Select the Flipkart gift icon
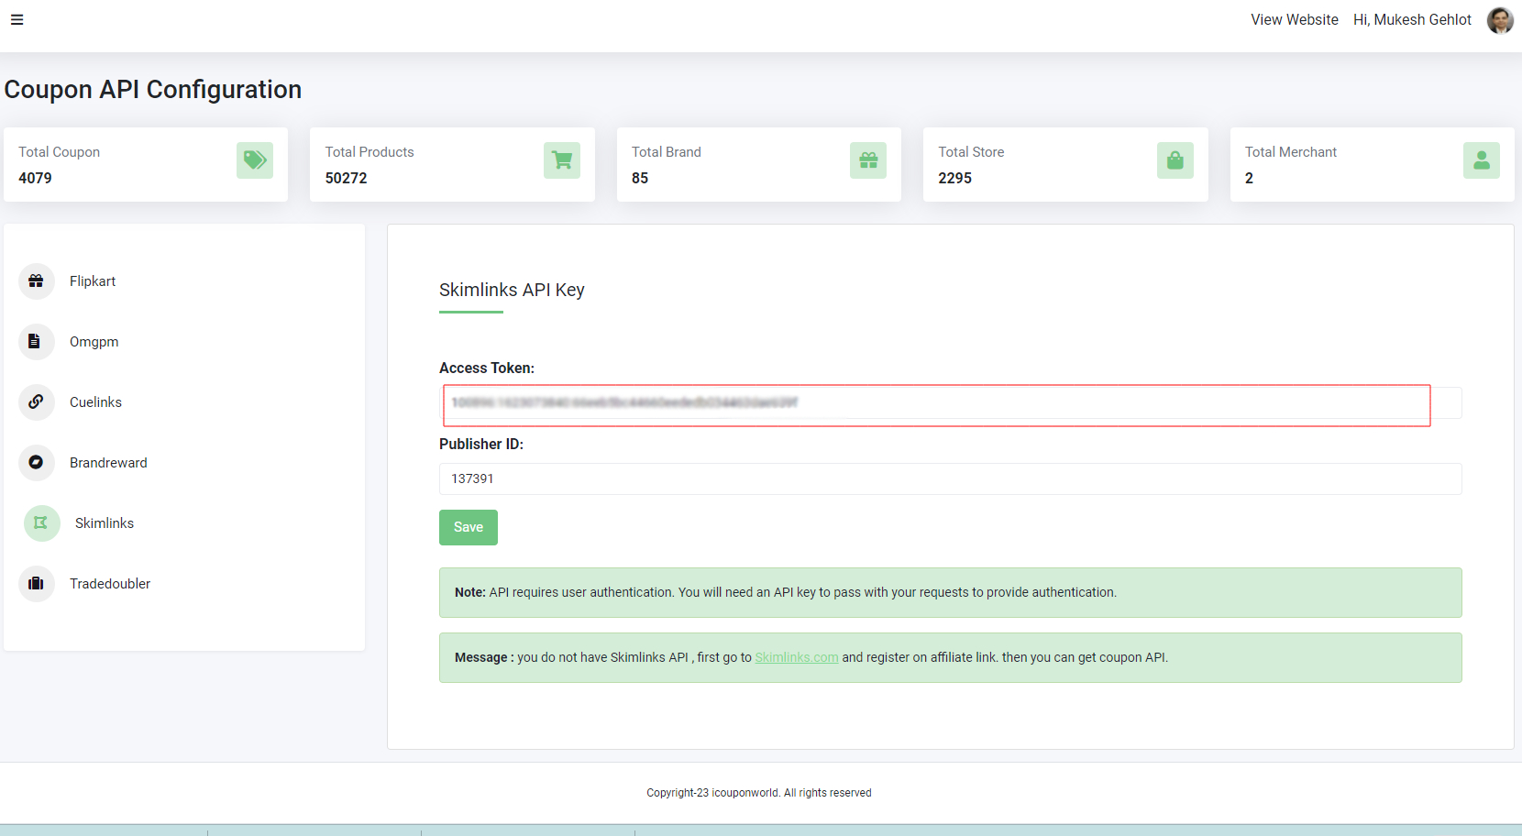Viewport: 1522px width, 836px height. coord(36,281)
